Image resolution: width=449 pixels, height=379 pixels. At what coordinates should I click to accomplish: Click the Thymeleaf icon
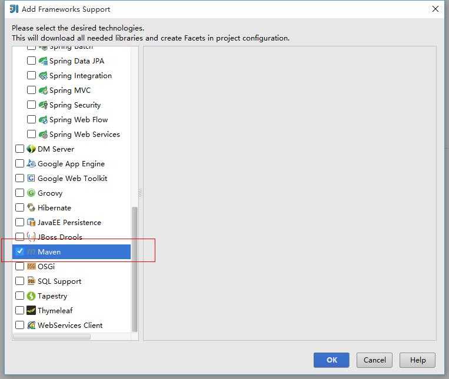[31, 310]
